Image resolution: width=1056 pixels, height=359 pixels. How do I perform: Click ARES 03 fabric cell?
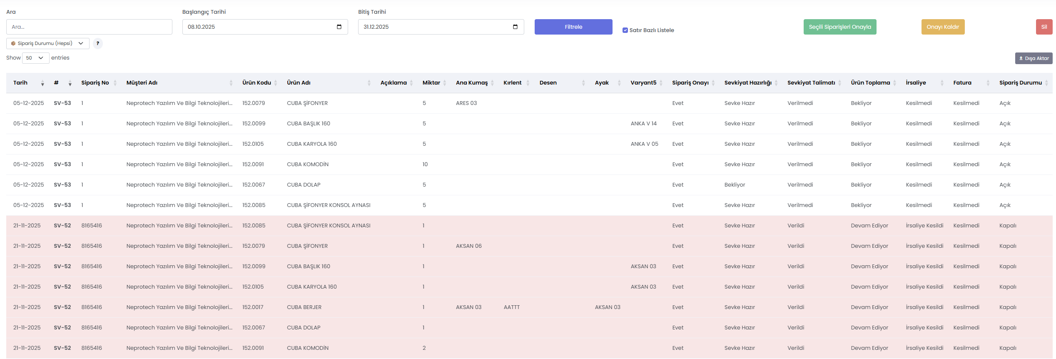click(x=466, y=103)
